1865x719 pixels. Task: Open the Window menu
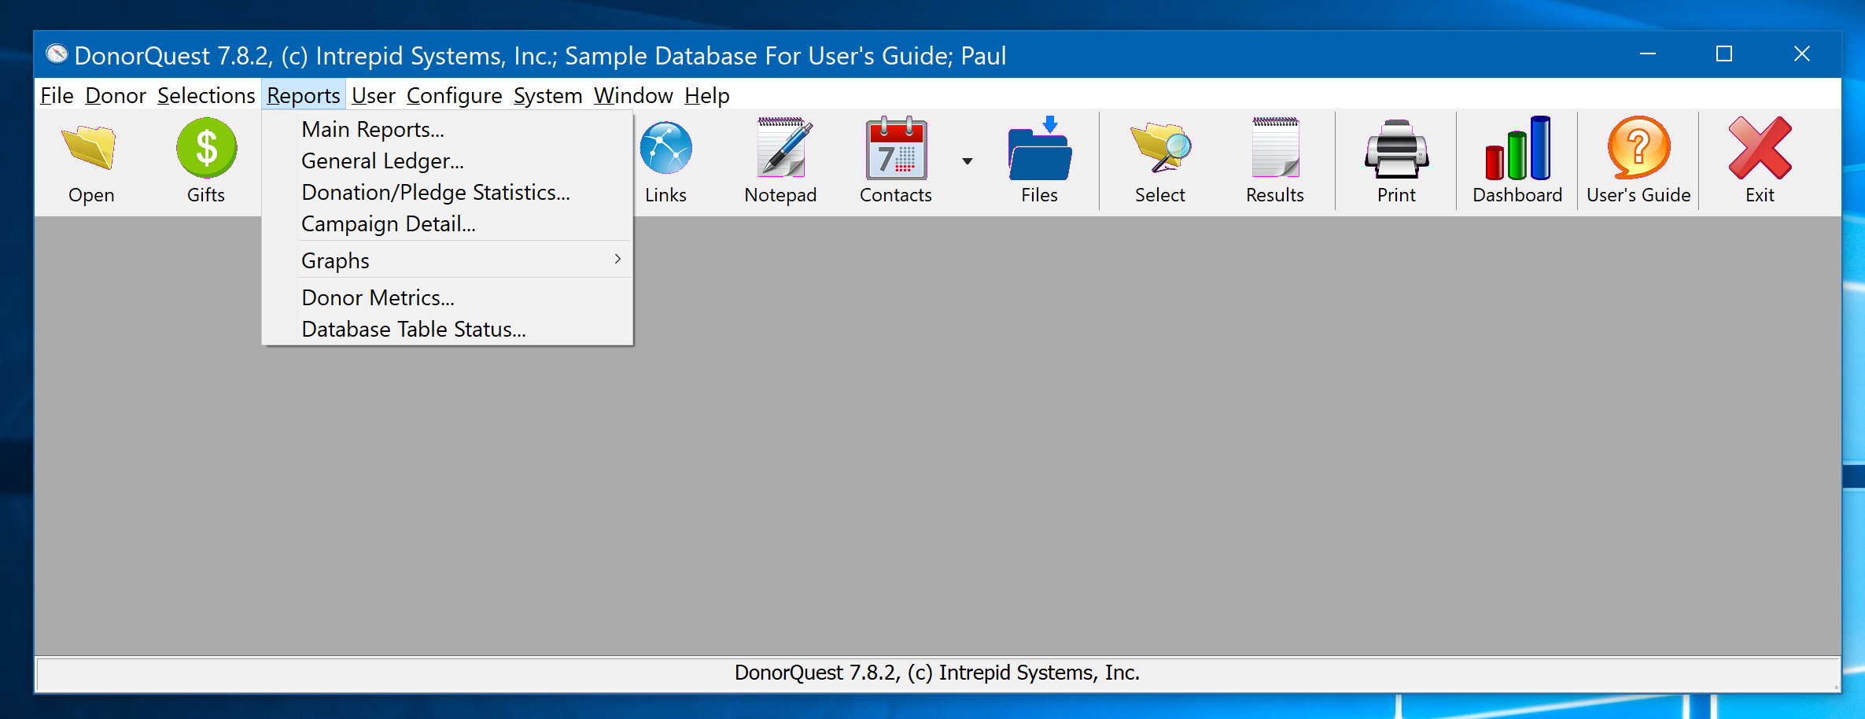pyautogui.click(x=633, y=95)
